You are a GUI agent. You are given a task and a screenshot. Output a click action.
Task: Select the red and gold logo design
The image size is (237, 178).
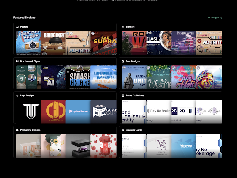[53, 112]
